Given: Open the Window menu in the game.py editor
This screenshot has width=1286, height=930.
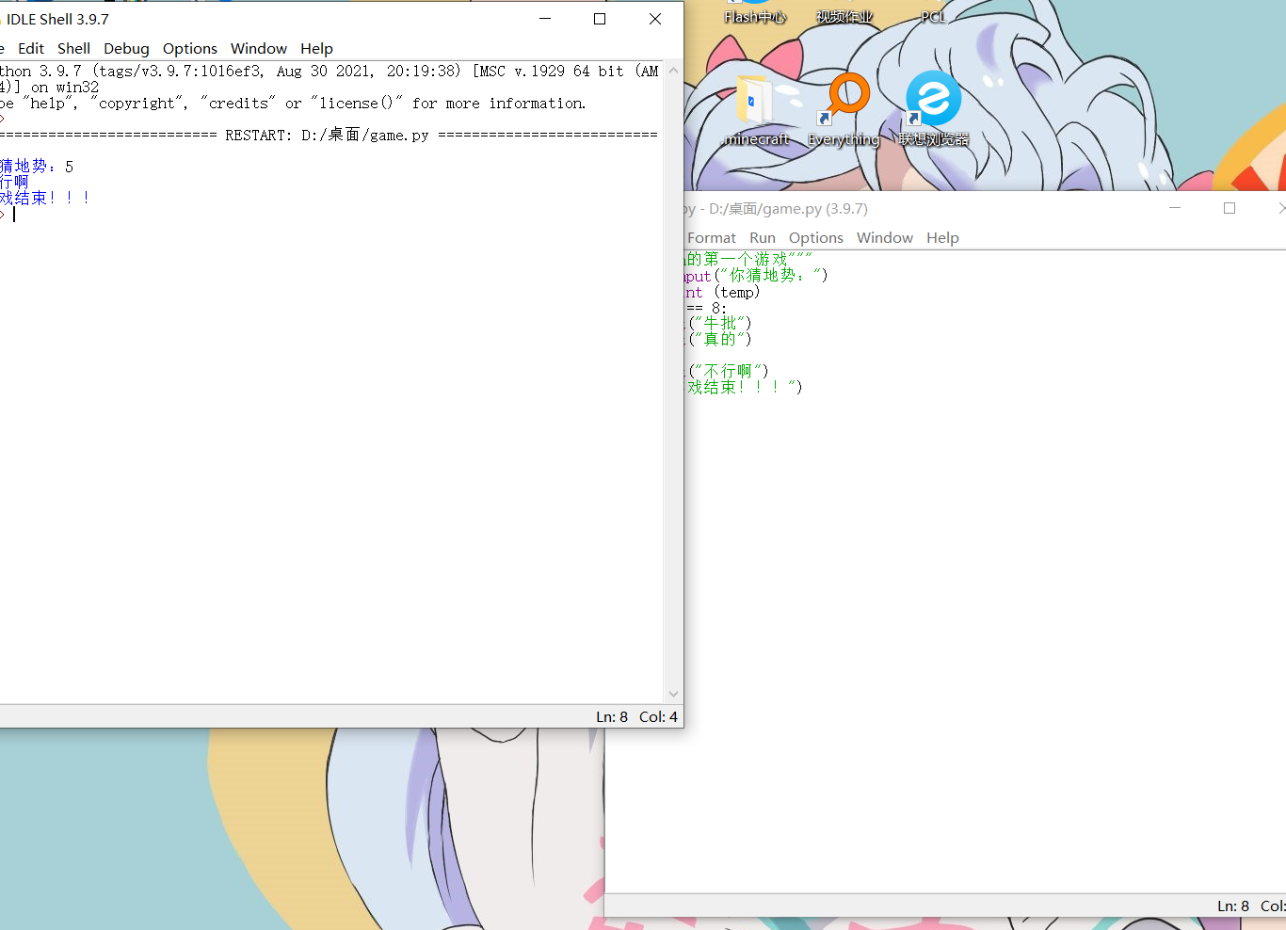Looking at the screenshot, I should point(885,238).
